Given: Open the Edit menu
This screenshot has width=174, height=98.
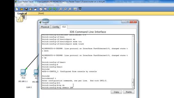Looking at the screenshot, I should tap(22, 5).
